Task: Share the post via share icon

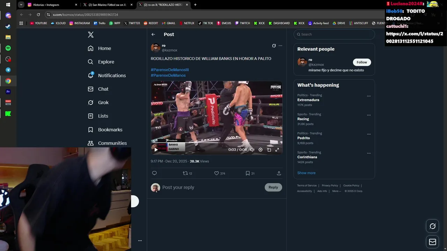Action: pyautogui.click(x=279, y=173)
